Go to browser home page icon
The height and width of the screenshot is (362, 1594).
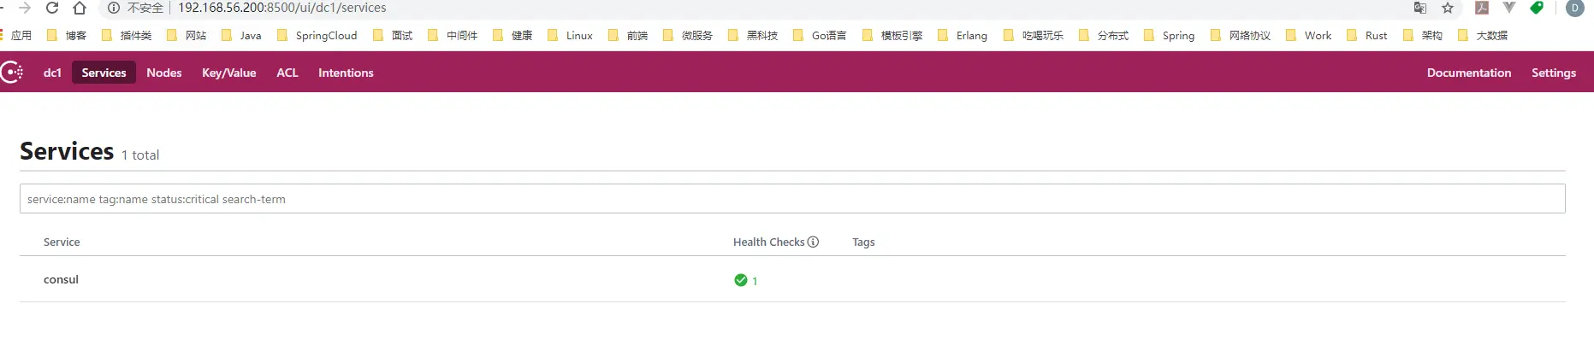[x=80, y=8]
